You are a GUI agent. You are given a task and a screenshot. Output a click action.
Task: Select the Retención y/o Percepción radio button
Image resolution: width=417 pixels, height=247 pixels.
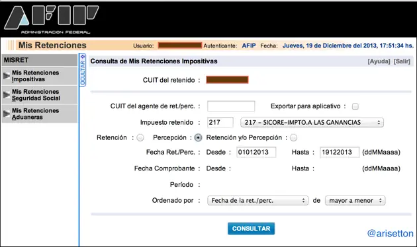pos(293,137)
